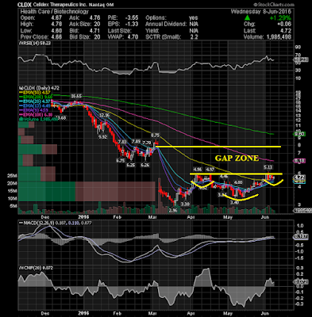Click the 16.65 price high annotation
The height and width of the screenshot is (317, 312).
76,97
